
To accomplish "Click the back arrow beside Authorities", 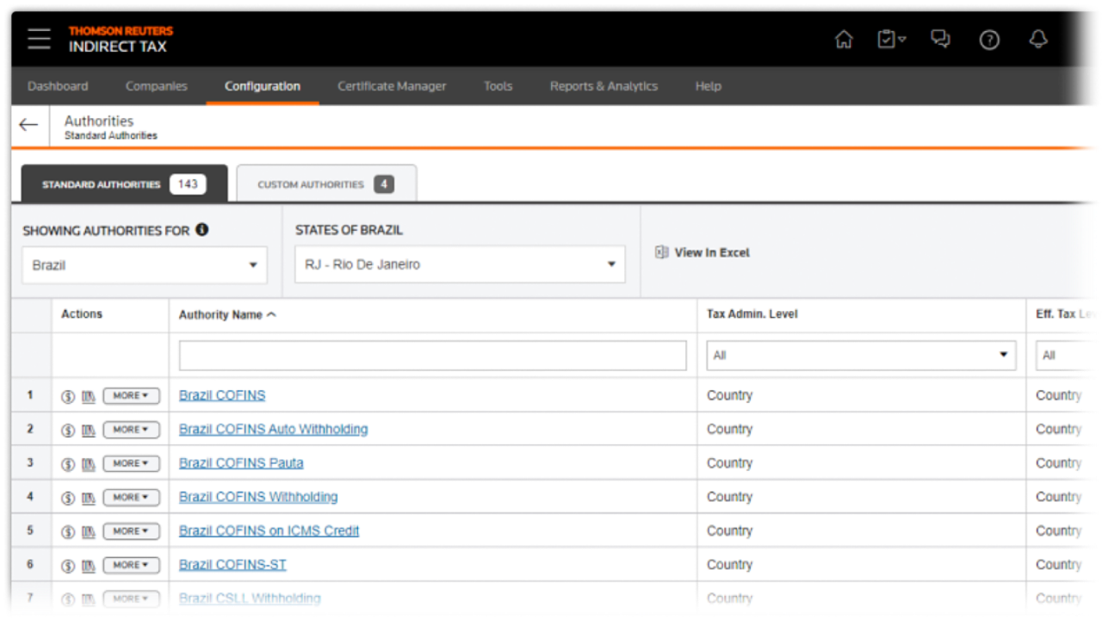I will [x=28, y=126].
